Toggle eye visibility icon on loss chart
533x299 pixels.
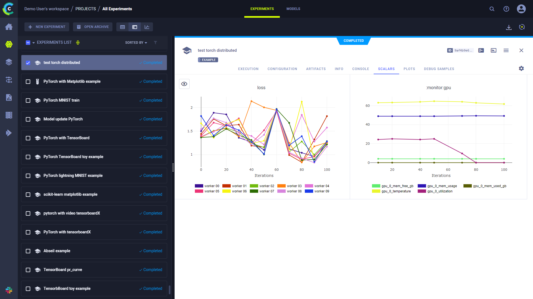coord(184,84)
